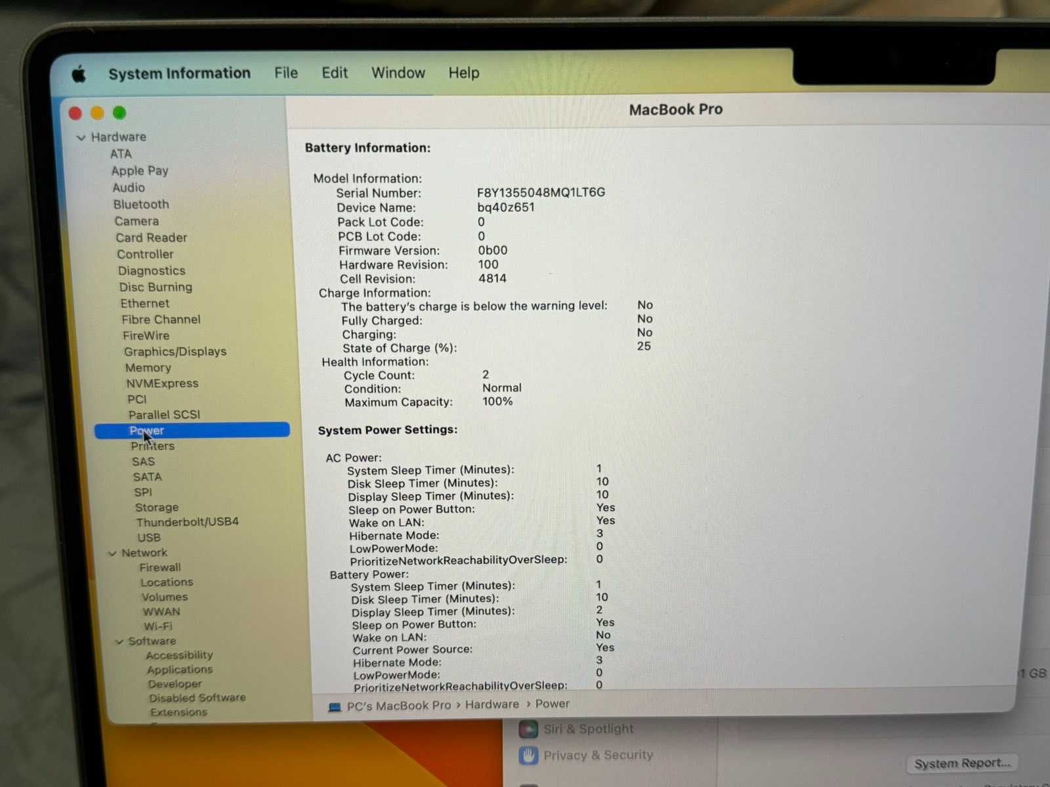Screen dimensions: 1050x787
Task: Select Volumes under Network
Action: 164,597
